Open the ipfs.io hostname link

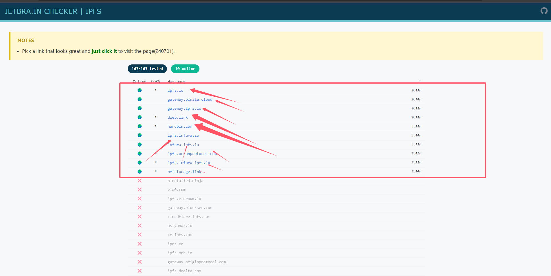(x=175, y=90)
